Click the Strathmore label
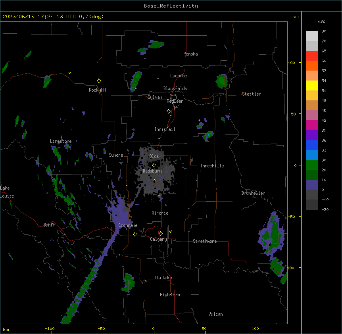This screenshot has width=342, height=334. (x=205, y=241)
